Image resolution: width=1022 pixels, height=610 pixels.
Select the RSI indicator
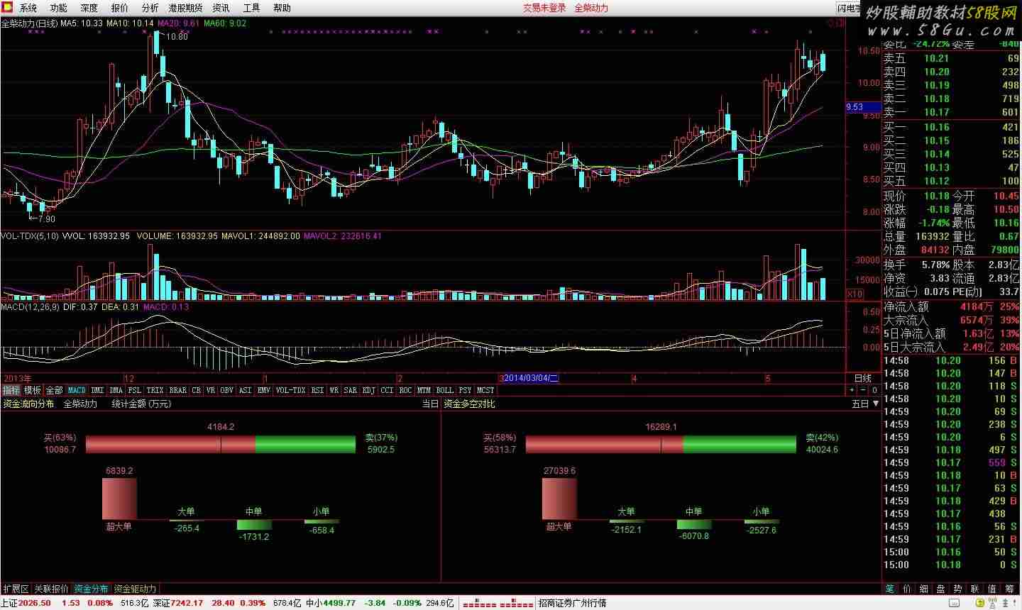click(x=318, y=390)
